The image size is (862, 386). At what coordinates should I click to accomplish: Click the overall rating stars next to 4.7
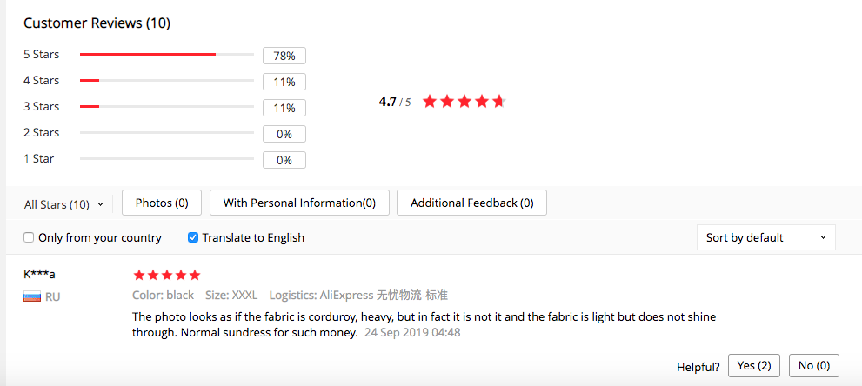(x=464, y=102)
